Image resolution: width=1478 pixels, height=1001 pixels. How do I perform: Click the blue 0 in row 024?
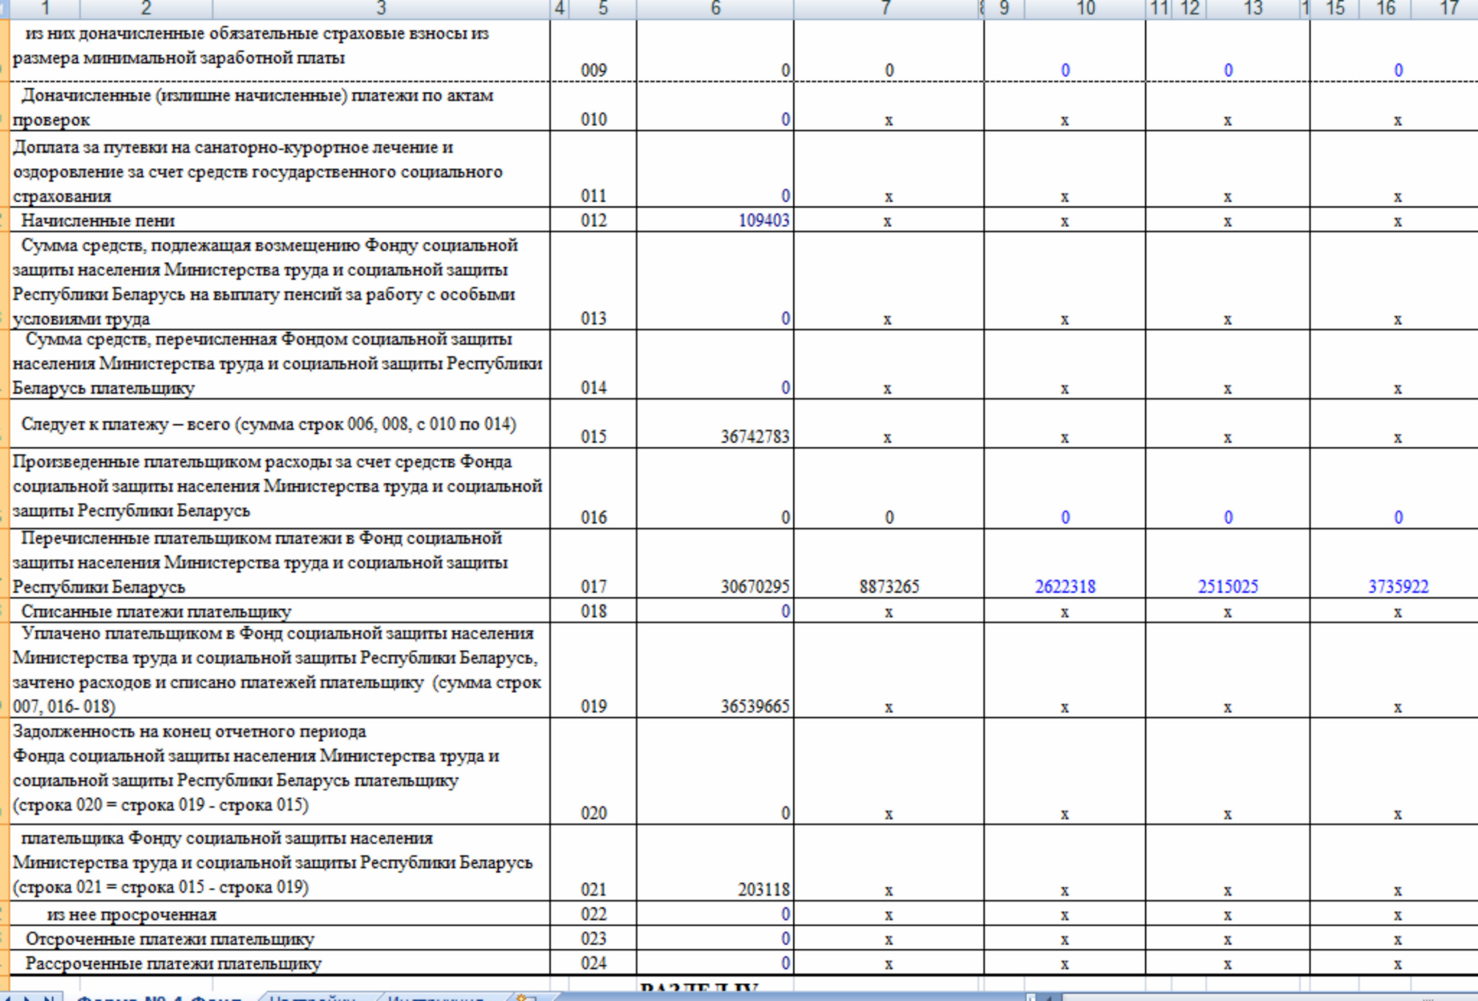point(786,963)
